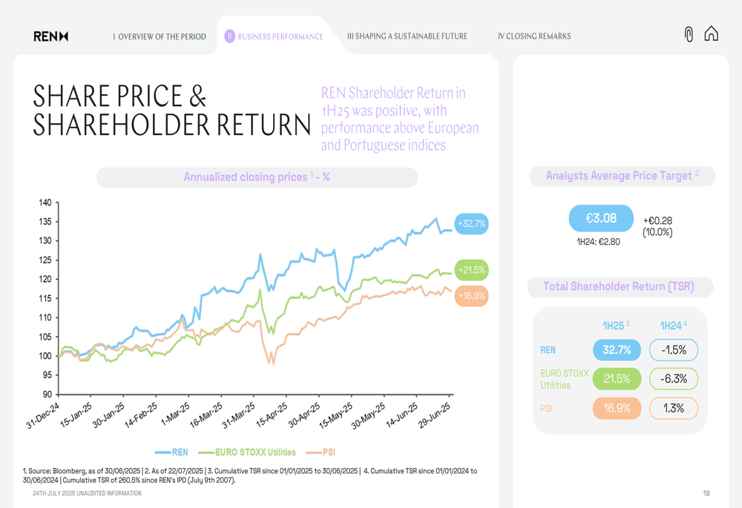
Task: Click the 14-Feb-25 axis date label
Action: coord(140,415)
